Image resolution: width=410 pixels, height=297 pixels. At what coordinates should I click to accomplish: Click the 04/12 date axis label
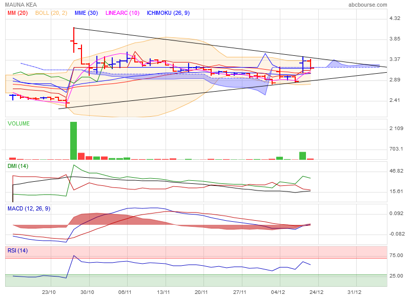[x=278, y=292]
